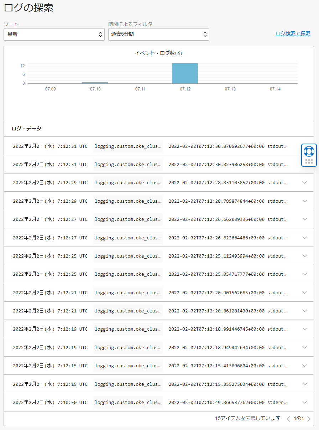This screenshot has width=319, height=430.
Task: Go to previous page of log results
Action: click(289, 419)
